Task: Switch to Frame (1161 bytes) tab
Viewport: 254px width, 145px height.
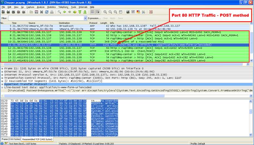Action: tap(11, 139)
